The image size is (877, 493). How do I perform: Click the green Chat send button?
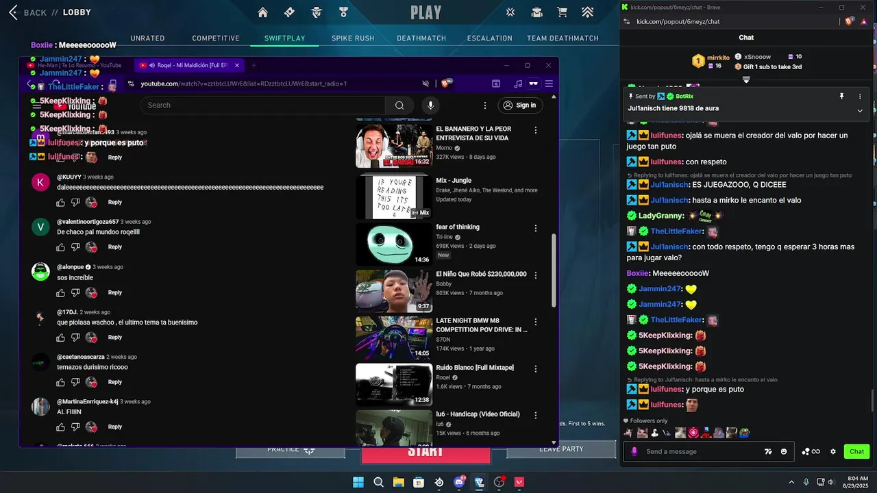click(x=856, y=451)
